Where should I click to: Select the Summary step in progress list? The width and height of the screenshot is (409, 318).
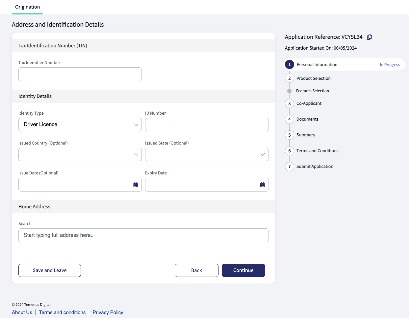(x=306, y=135)
